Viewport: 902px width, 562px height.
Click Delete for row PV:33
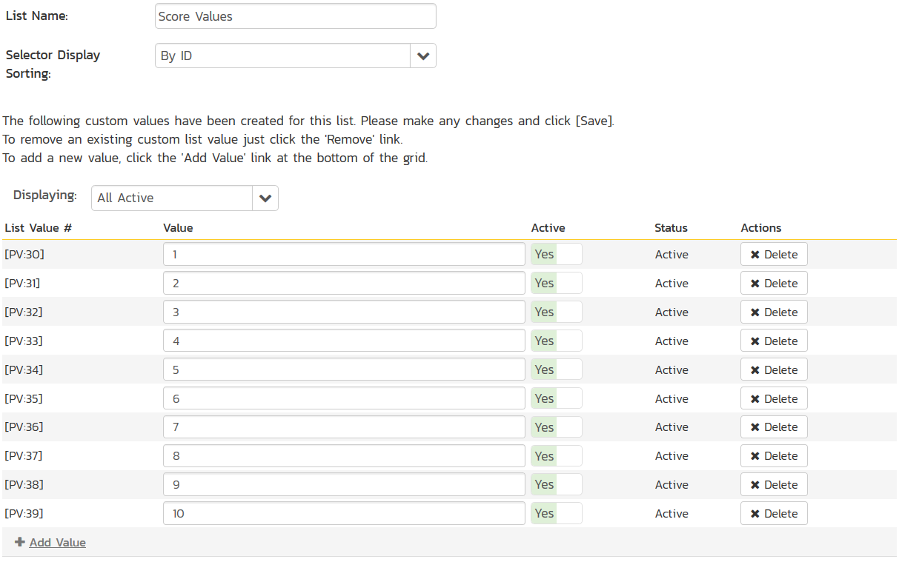[774, 341]
